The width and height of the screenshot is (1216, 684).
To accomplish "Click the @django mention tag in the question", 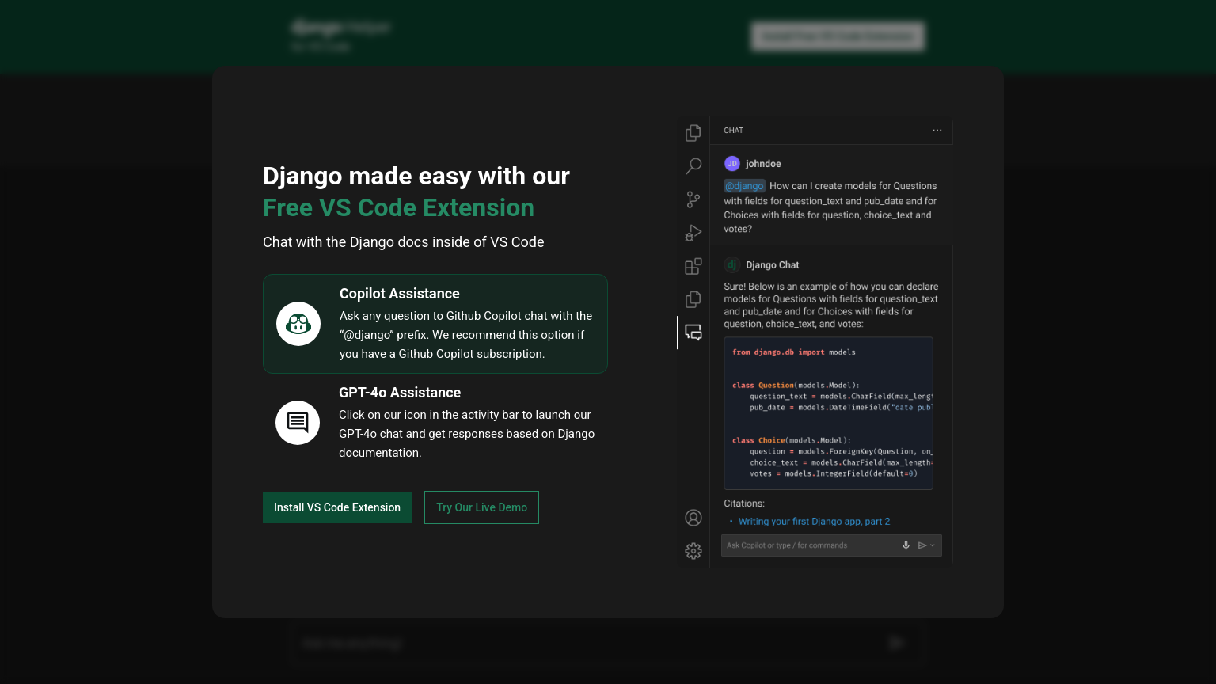I will [744, 186].
